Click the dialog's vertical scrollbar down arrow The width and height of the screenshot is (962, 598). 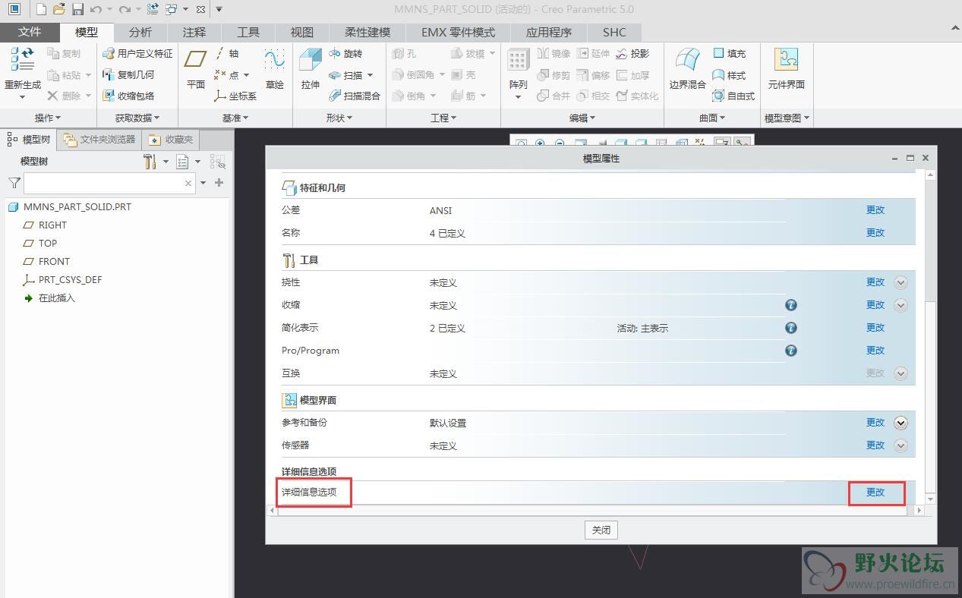click(x=931, y=499)
